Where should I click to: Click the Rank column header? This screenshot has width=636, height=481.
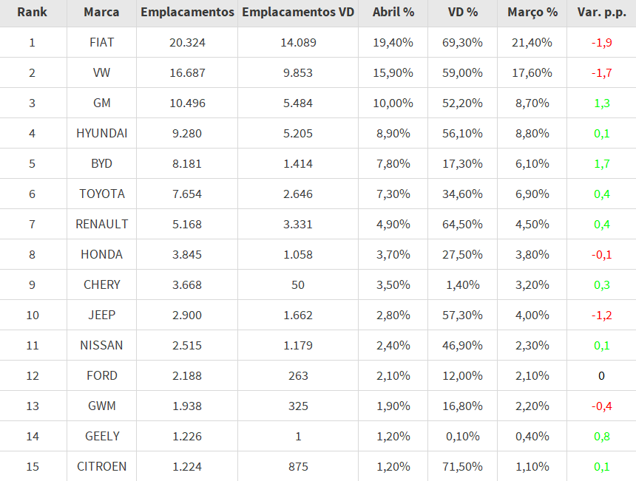click(32, 13)
